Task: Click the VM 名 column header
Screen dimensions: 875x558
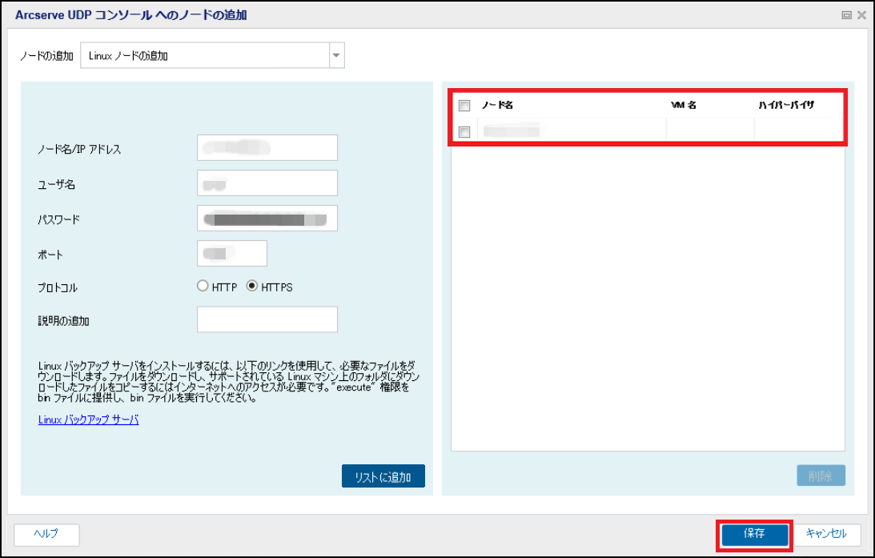Action: (684, 105)
